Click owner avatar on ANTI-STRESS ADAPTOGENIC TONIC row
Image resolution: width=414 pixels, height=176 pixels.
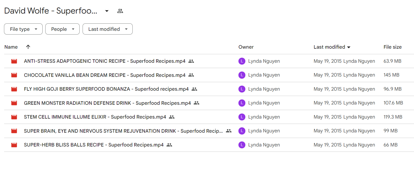coord(242,61)
